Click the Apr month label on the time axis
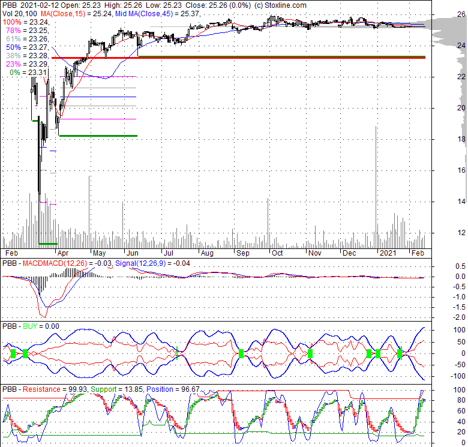The height and width of the screenshot is (447, 468). [62, 253]
